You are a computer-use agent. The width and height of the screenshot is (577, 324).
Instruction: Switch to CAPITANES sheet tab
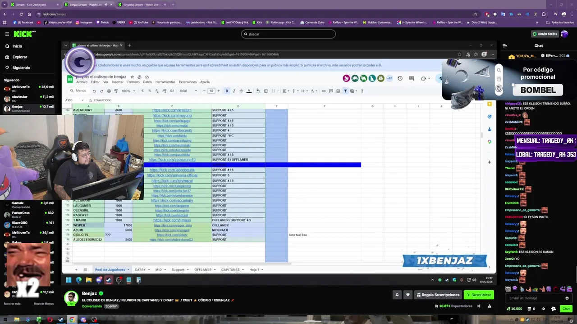click(x=230, y=270)
